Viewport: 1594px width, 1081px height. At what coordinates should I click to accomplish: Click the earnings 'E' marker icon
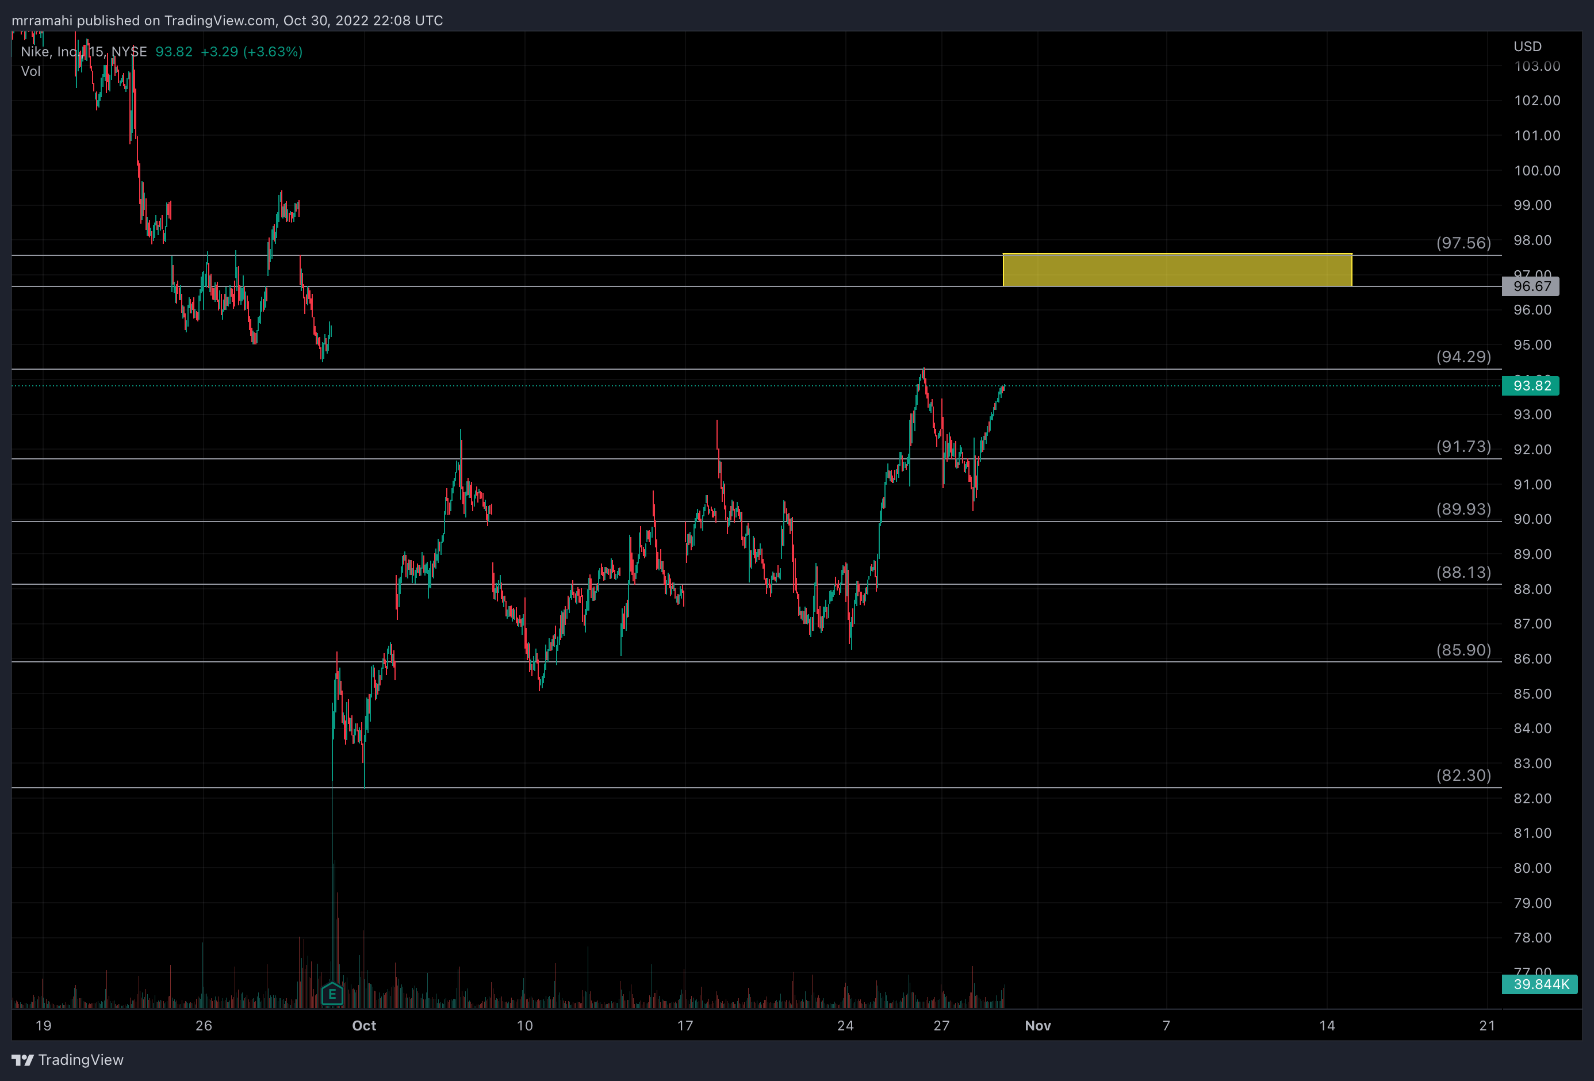(x=332, y=993)
